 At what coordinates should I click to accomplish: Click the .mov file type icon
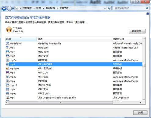tap(7, 52)
